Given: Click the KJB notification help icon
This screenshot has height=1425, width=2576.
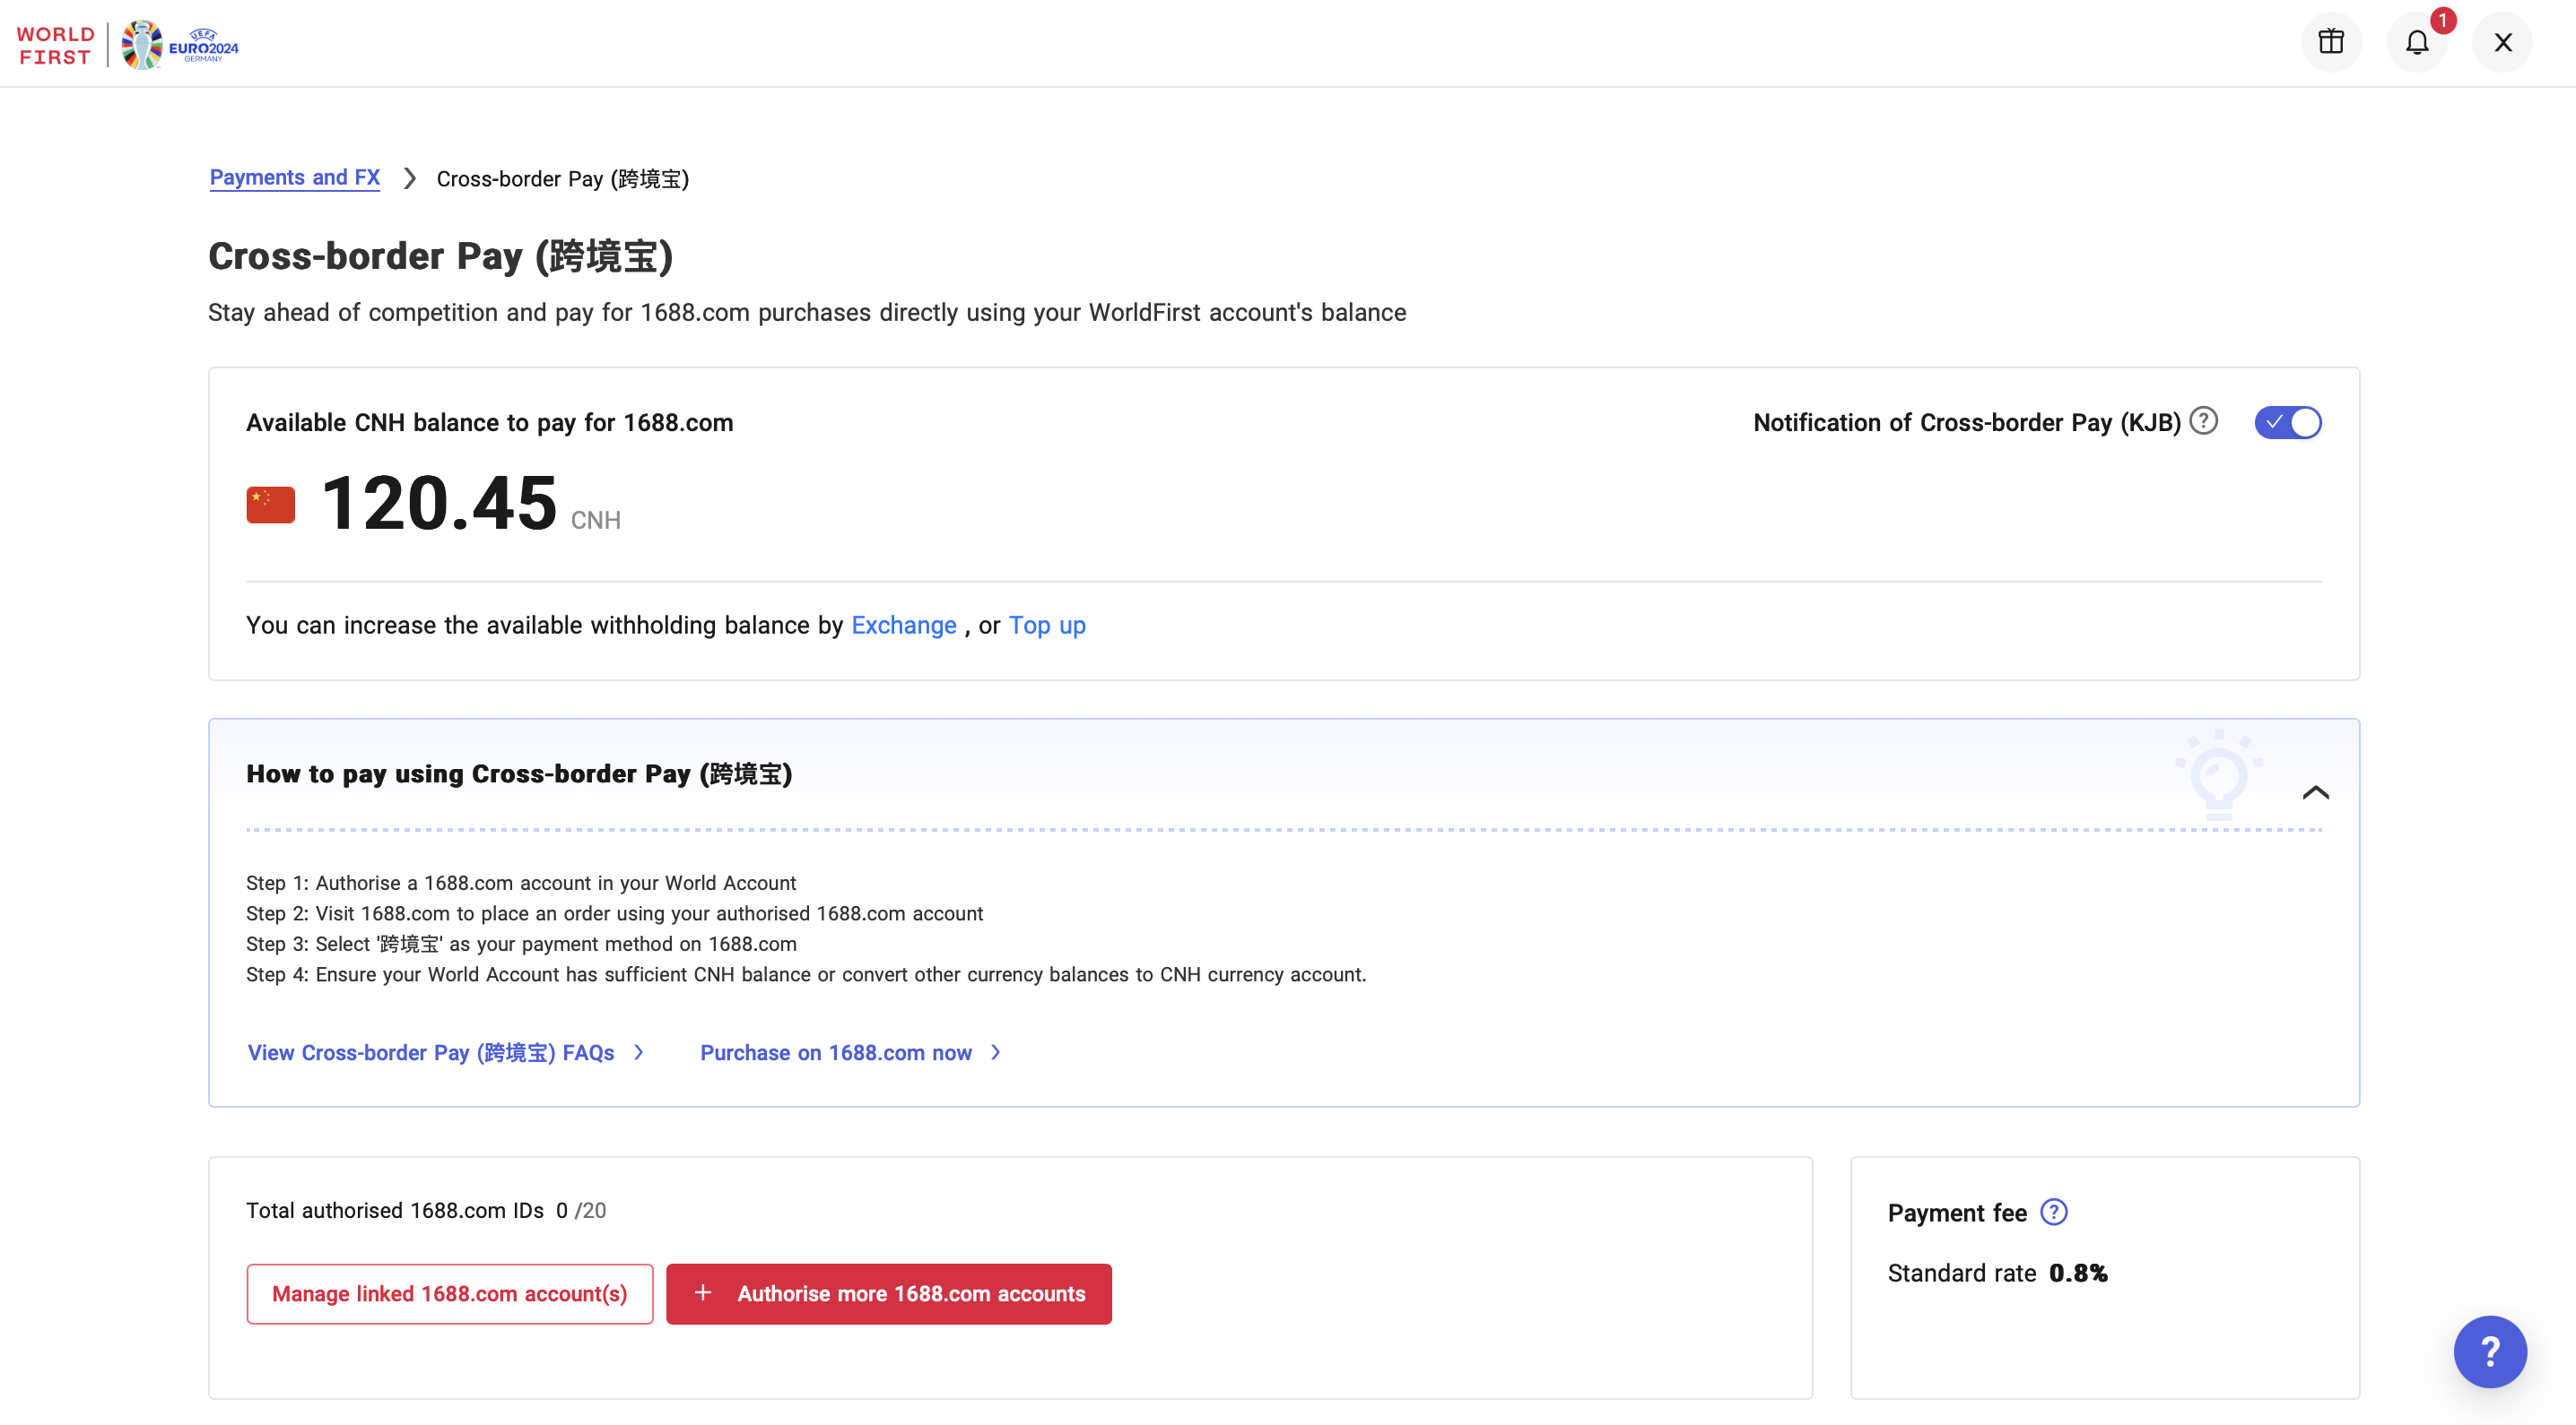Looking at the screenshot, I should [2203, 420].
